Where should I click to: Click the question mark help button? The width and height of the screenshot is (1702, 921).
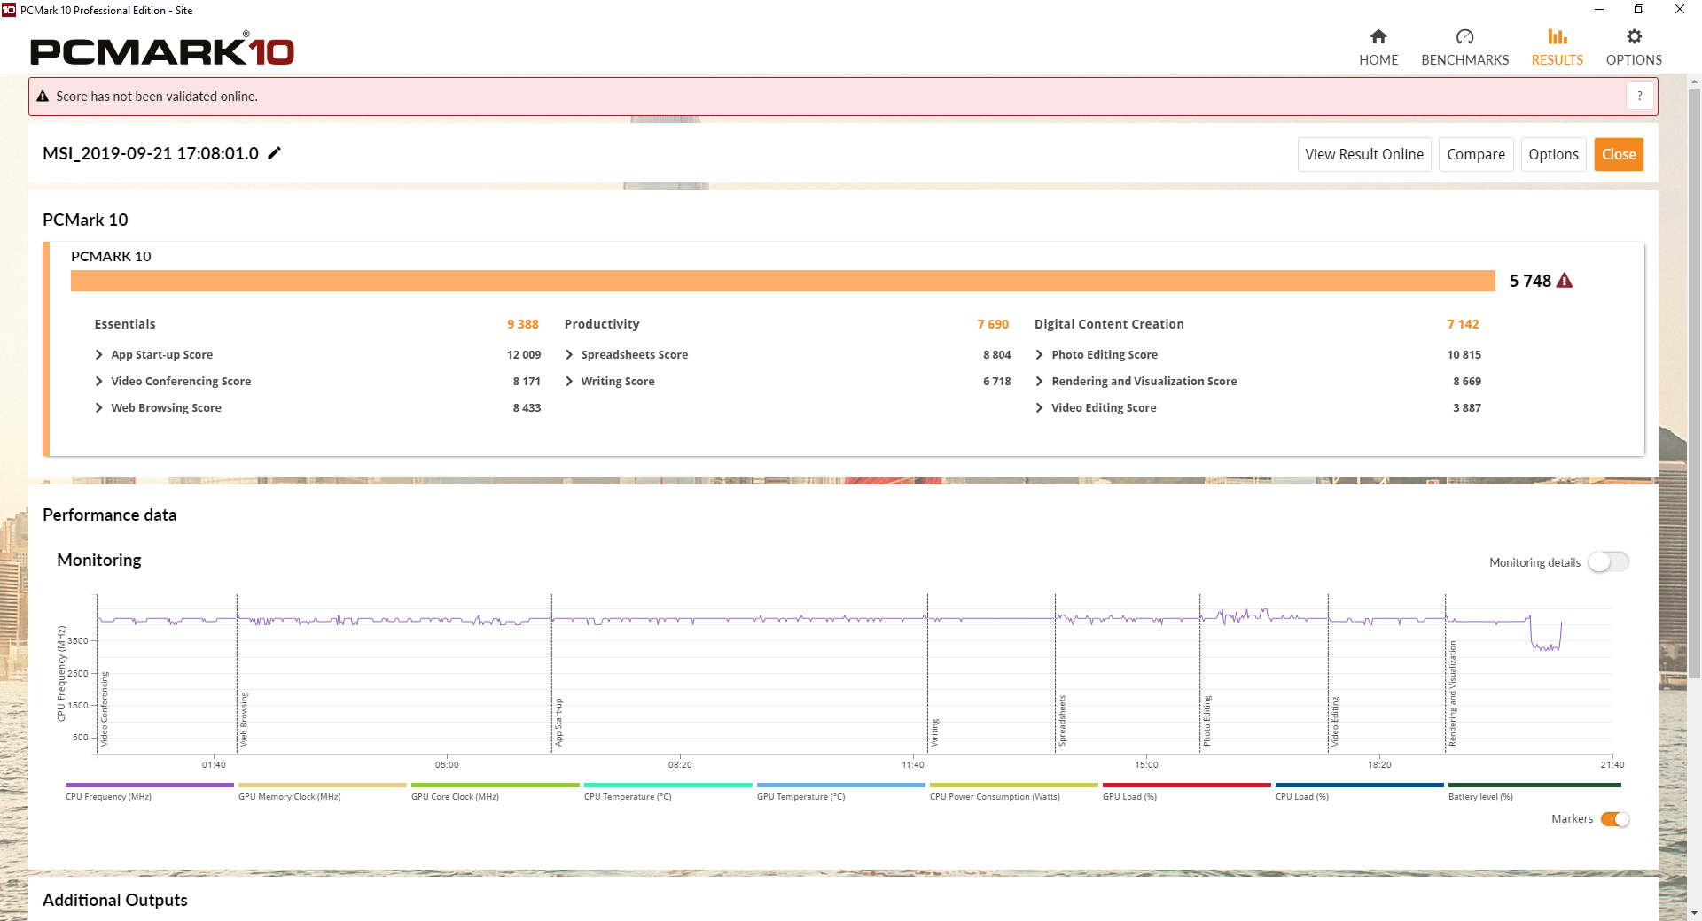[1640, 97]
